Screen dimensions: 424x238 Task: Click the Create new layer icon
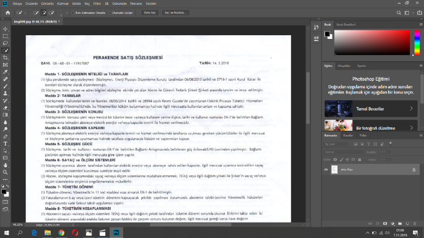(x=407, y=224)
